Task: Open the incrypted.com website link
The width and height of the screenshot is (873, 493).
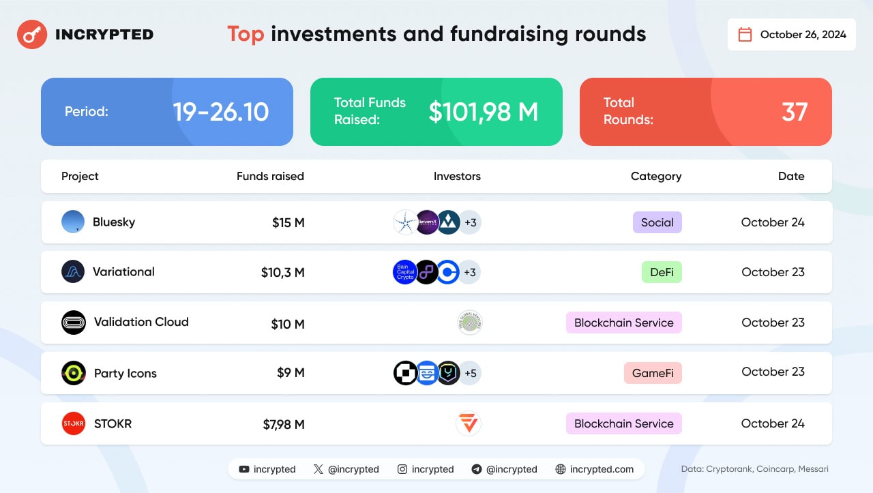Action: 595,469
